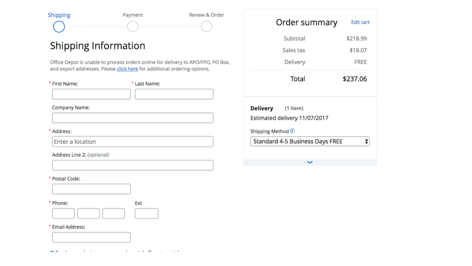Click the phone Ext field
This screenshot has height=266, width=472.
click(147, 213)
